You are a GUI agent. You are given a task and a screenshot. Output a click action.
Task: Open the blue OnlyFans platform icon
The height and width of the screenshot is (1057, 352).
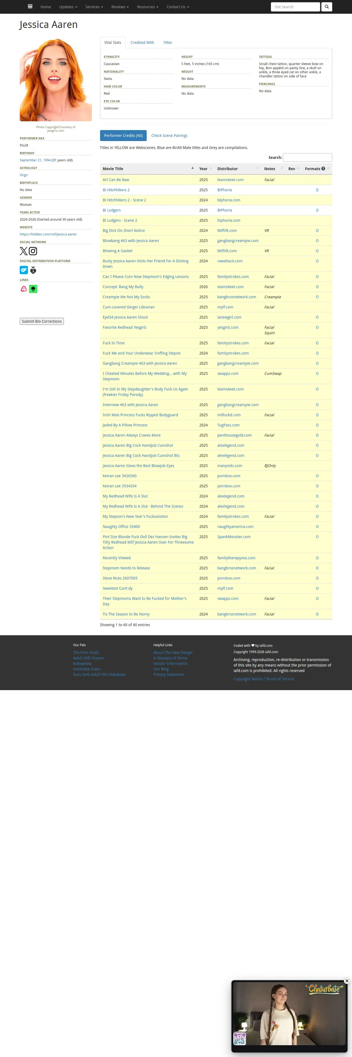(24, 270)
